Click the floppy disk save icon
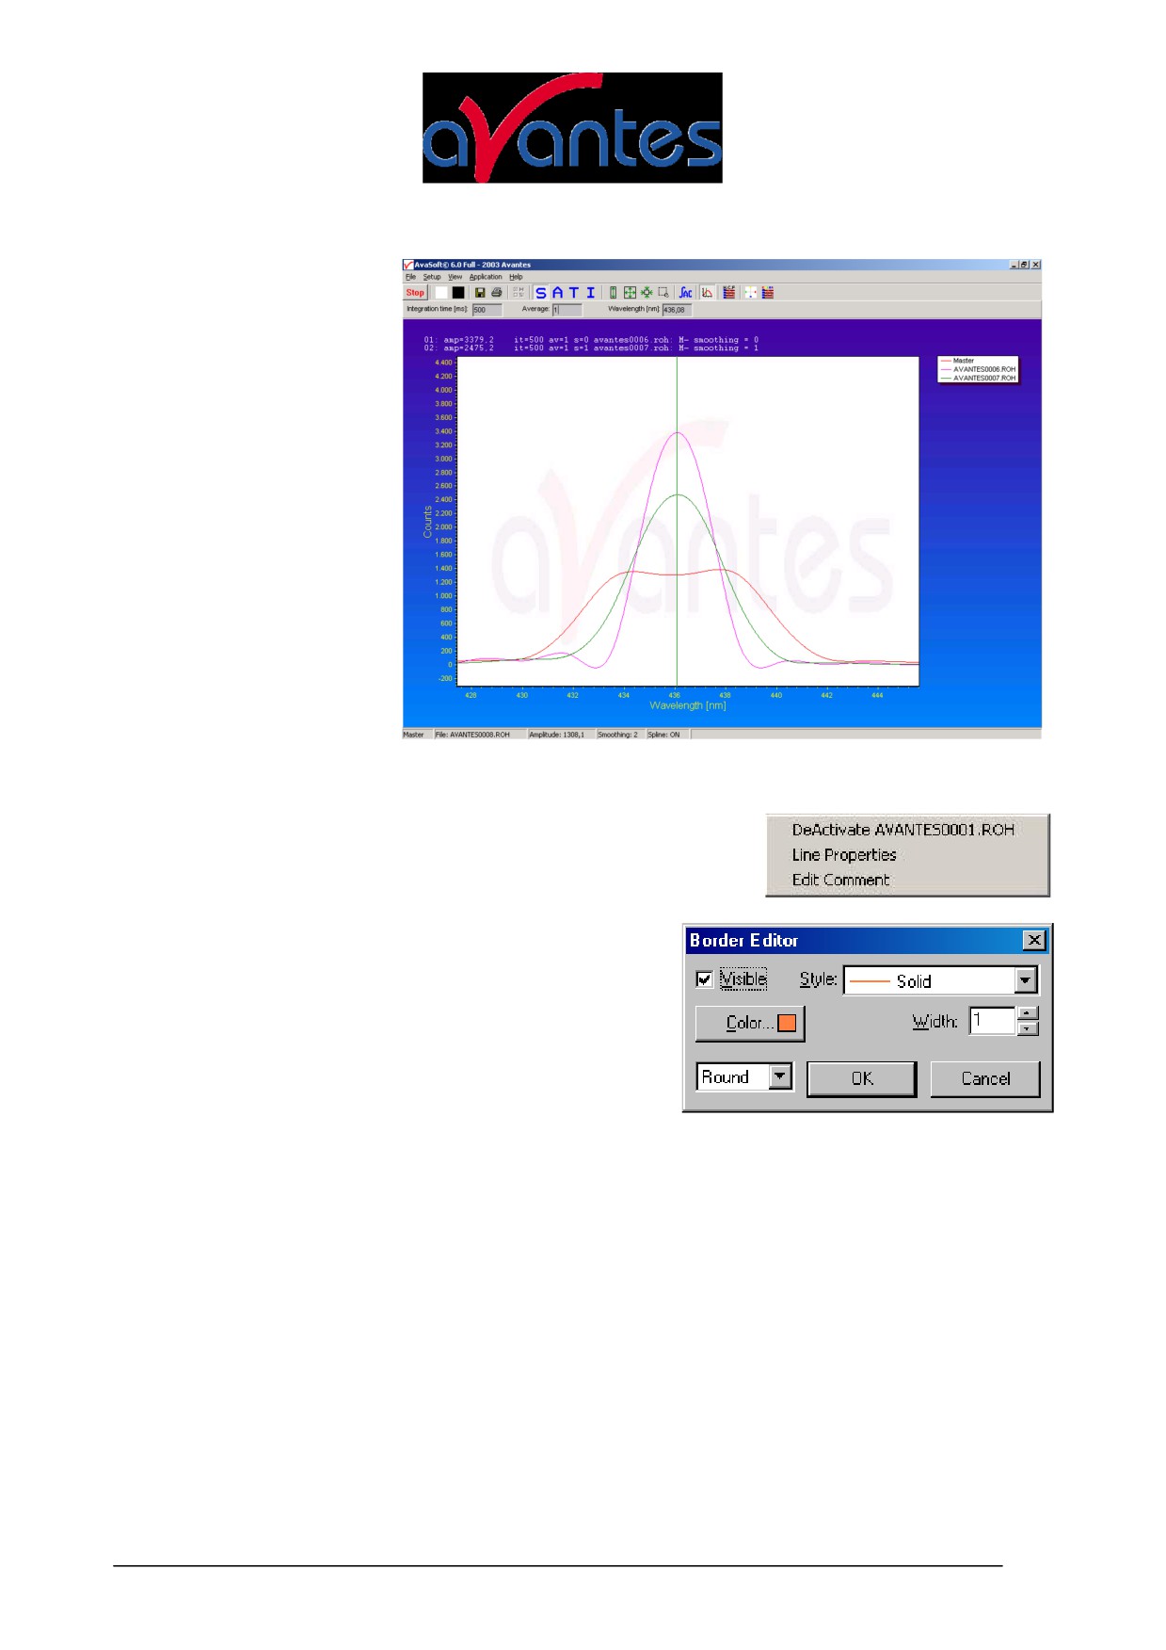The height and width of the screenshot is (1650, 1166). [480, 293]
